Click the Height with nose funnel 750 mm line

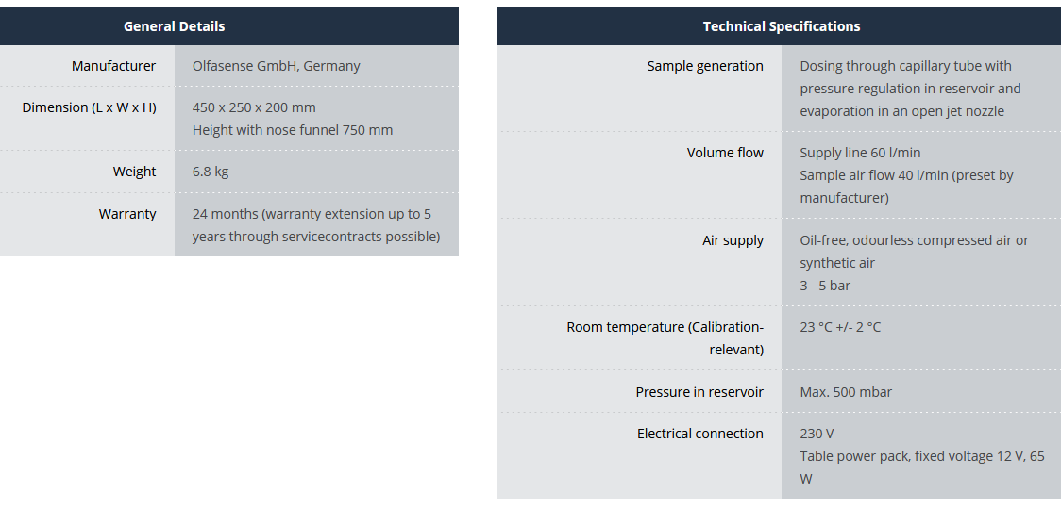pyautogui.click(x=293, y=130)
